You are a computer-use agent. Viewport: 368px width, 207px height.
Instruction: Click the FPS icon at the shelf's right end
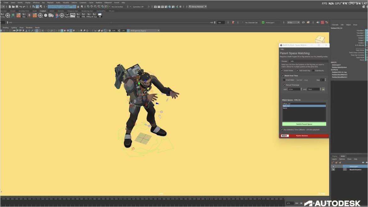click(x=100, y=15)
